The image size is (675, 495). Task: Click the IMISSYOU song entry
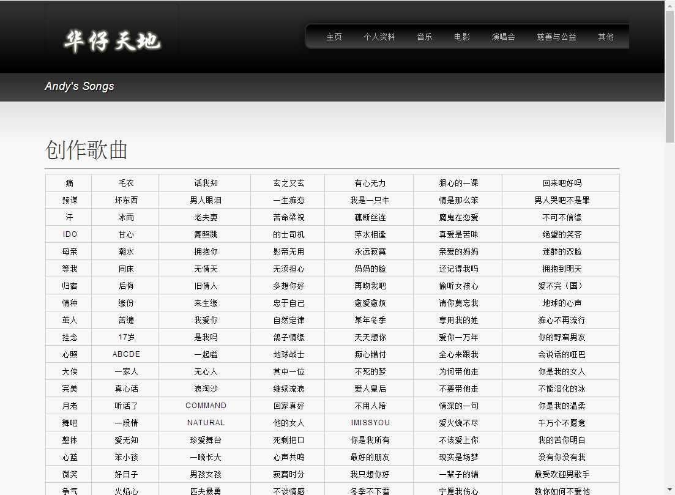click(370, 423)
